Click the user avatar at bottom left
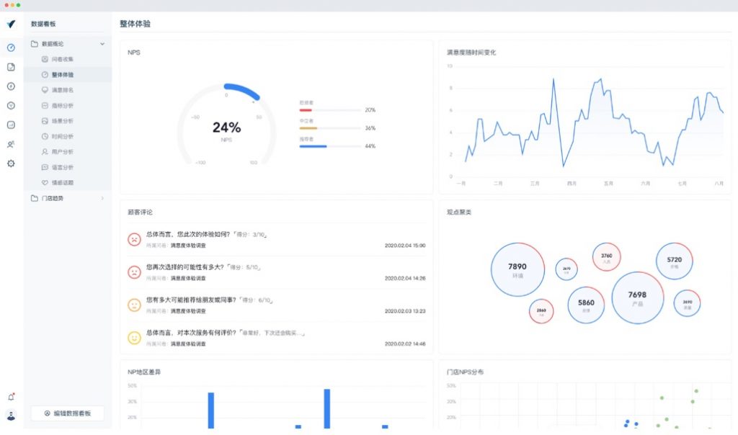738x435 pixels. (11, 415)
